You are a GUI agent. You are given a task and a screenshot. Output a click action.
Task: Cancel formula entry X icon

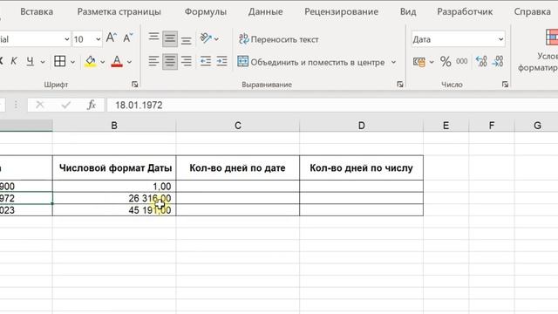click(x=40, y=105)
